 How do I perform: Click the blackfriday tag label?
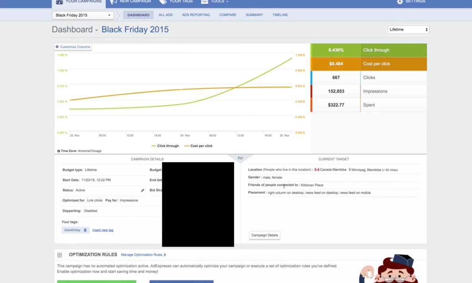coord(72,230)
